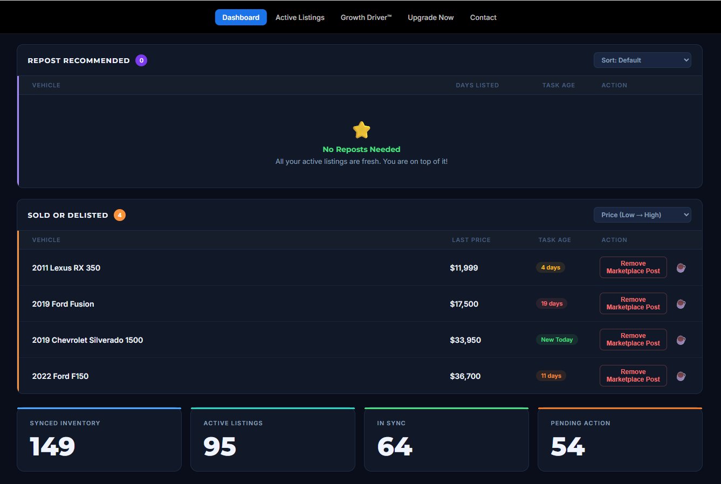721x484 pixels.
Task: Click the $11,999 last price
Action: 464,268
